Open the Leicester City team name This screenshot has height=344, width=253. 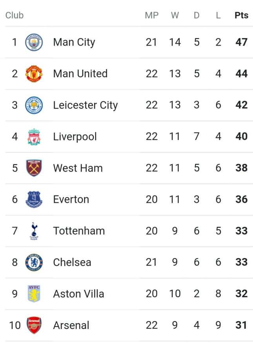pos(86,105)
